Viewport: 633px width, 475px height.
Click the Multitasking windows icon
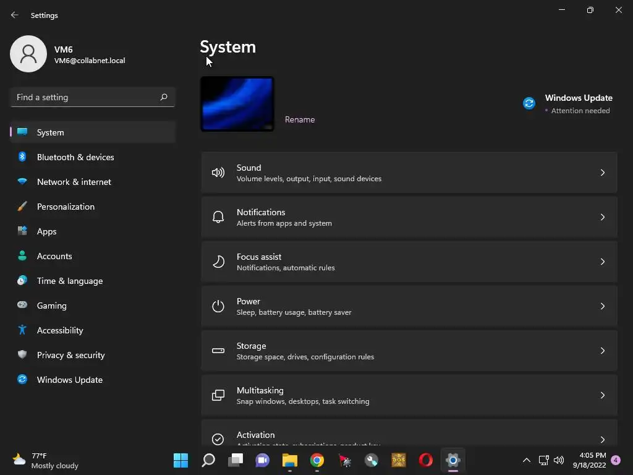218,395
